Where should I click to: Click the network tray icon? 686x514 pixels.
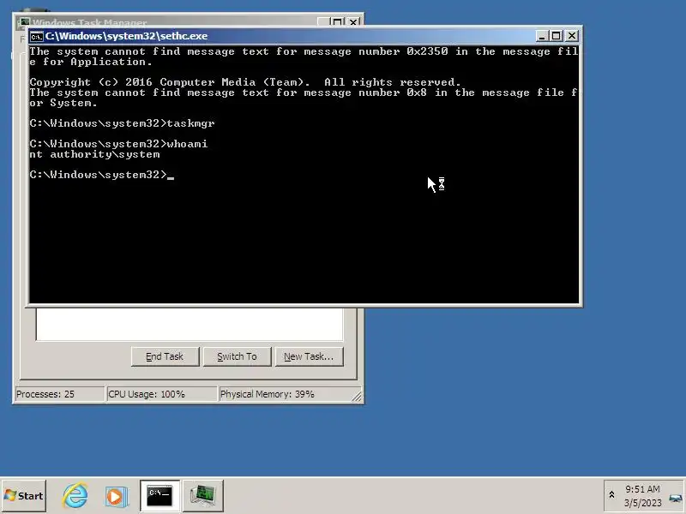tap(676, 498)
